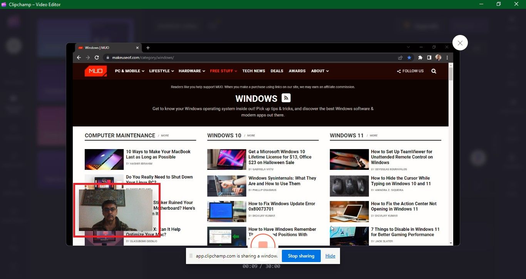Click MORE next to COMPUTER MAINTENANCE

click(165, 136)
